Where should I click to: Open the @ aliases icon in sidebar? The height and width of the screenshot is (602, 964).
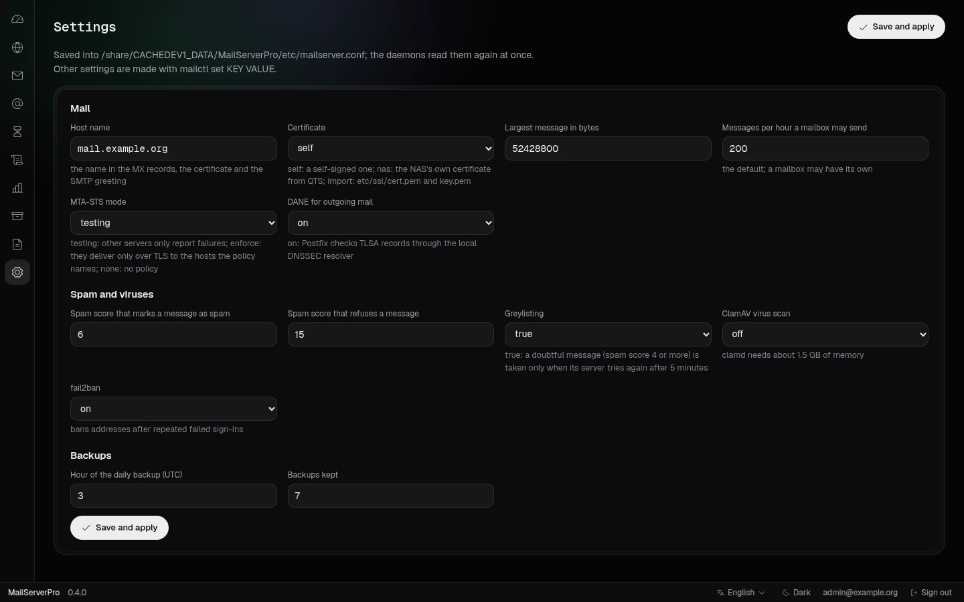pos(17,104)
